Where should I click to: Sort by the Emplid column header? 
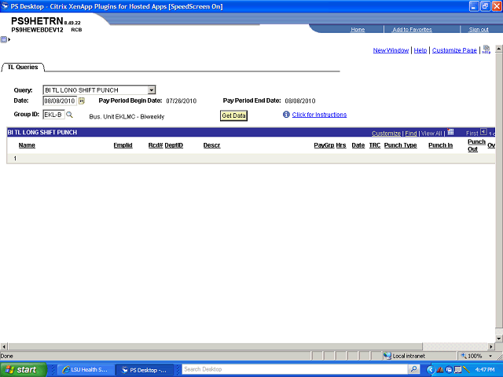point(123,145)
